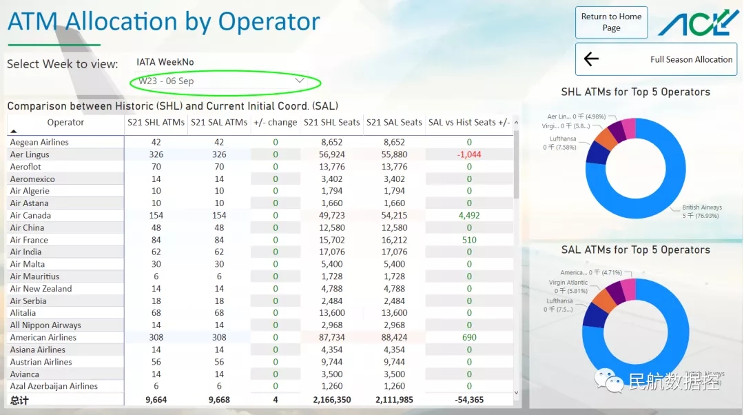Select the Air Astana row
The image size is (744, 415).
(260, 203)
